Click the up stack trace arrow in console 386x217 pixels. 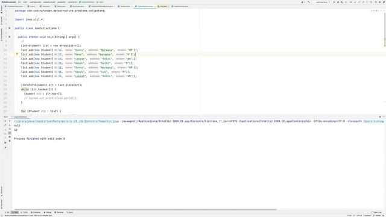[x=10, y=121]
